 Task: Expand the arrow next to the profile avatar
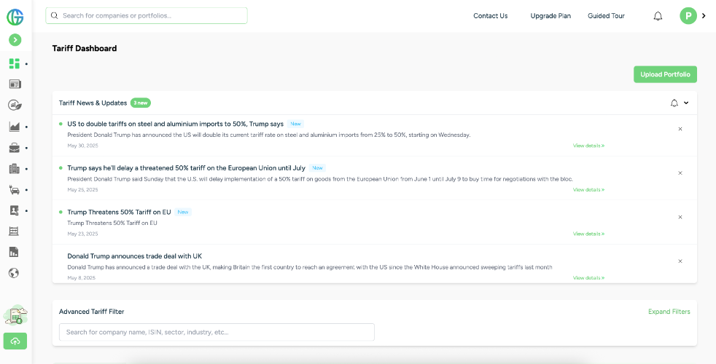pos(704,17)
